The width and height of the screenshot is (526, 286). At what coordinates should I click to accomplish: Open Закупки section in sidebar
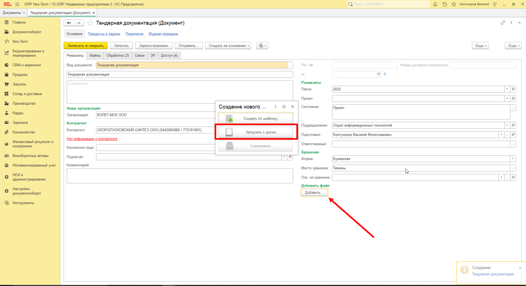19,84
